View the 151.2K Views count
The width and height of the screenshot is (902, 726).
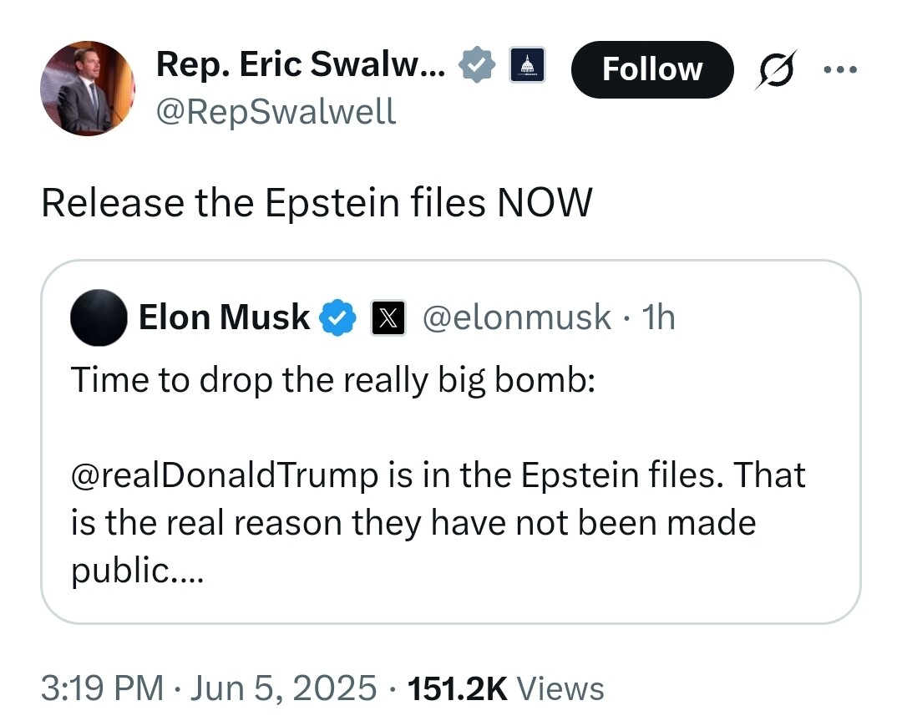click(505, 688)
